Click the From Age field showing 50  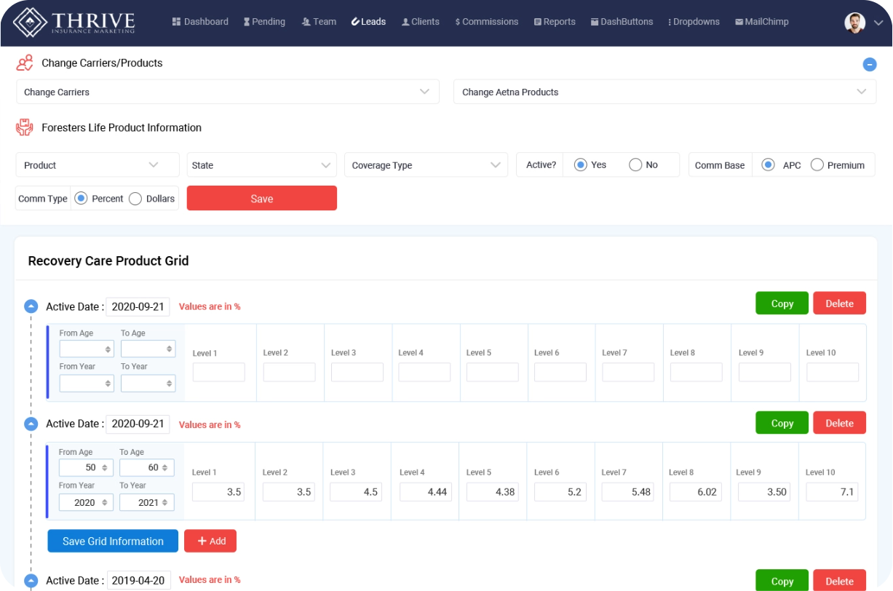(86, 467)
